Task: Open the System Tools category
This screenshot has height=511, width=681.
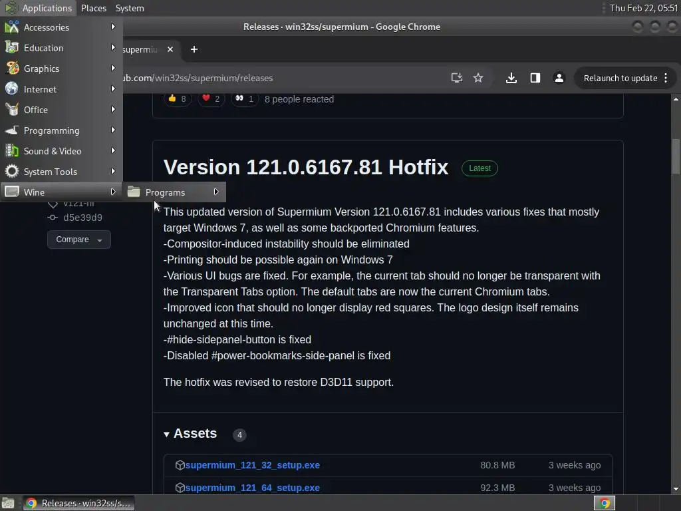Action: click(61, 172)
